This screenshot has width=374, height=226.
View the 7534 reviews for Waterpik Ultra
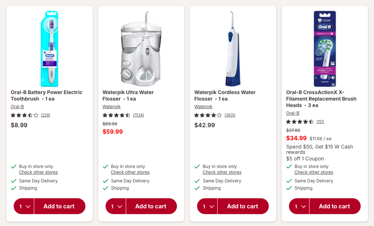click(x=138, y=115)
